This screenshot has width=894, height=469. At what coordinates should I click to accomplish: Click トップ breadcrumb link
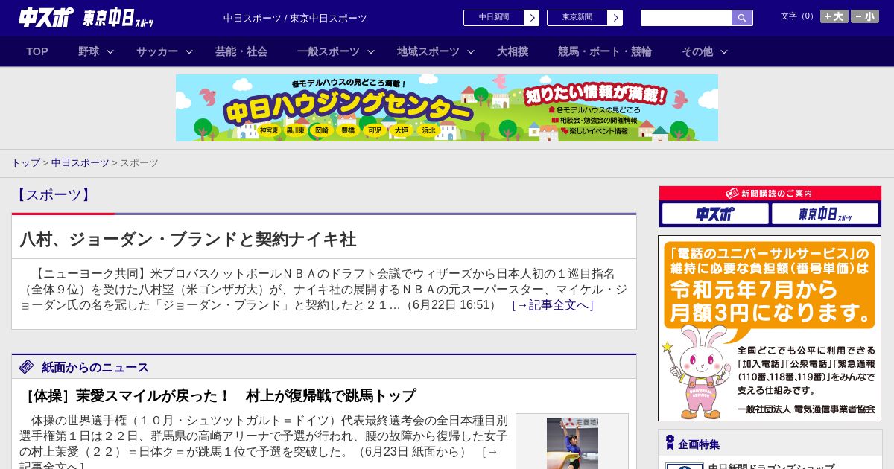point(25,163)
